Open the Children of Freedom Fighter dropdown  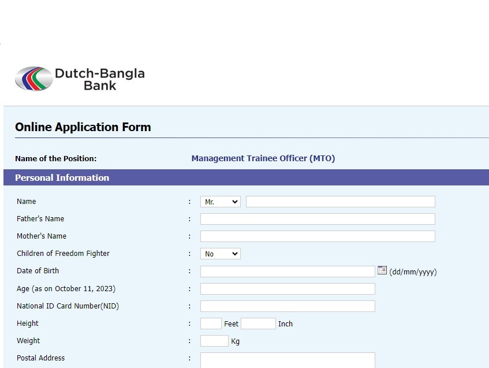[x=220, y=253]
